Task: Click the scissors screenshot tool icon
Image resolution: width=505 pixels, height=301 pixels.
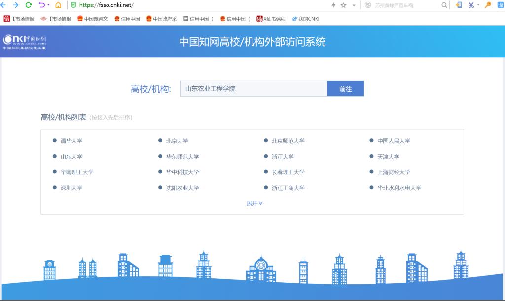Action: coord(471,5)
